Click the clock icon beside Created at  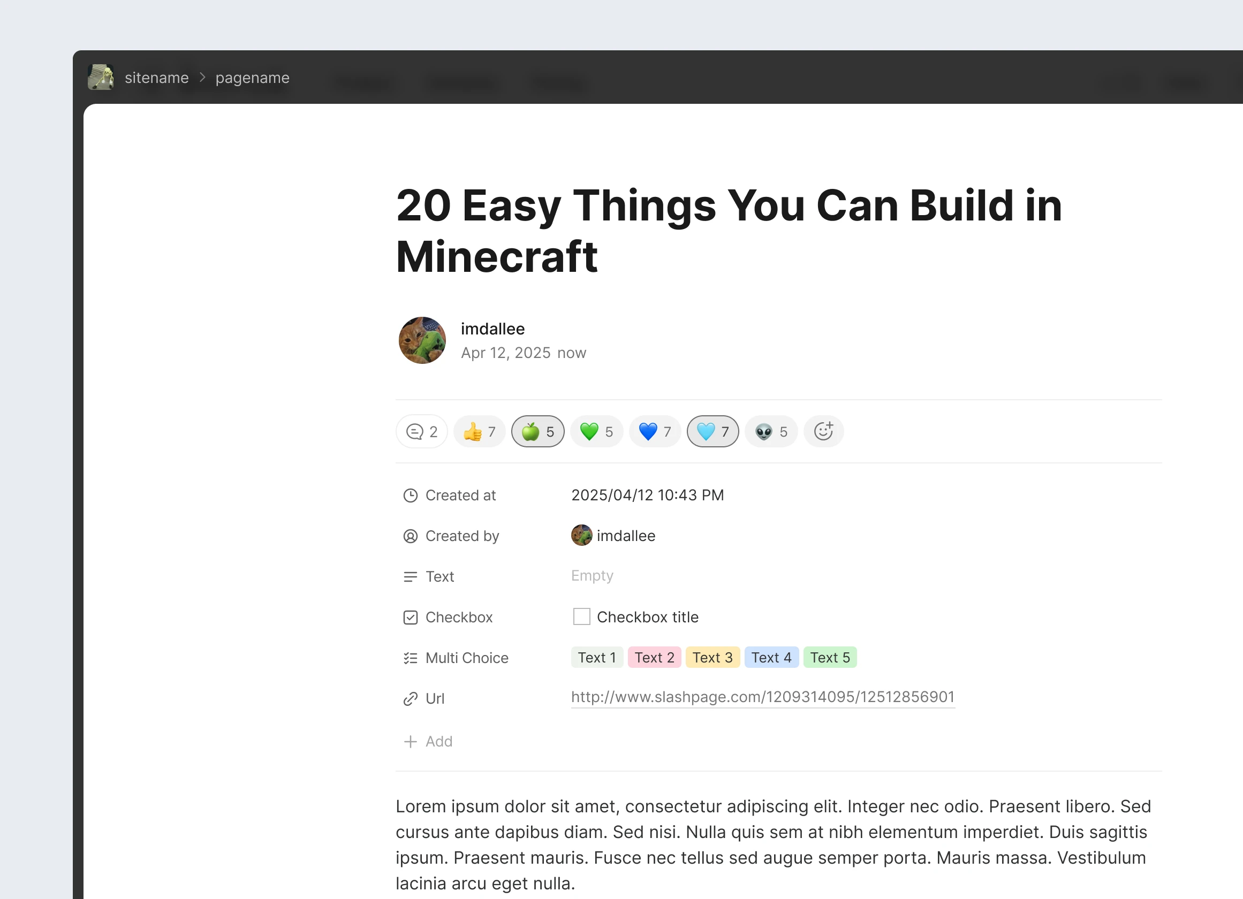(x=411, y=496)
